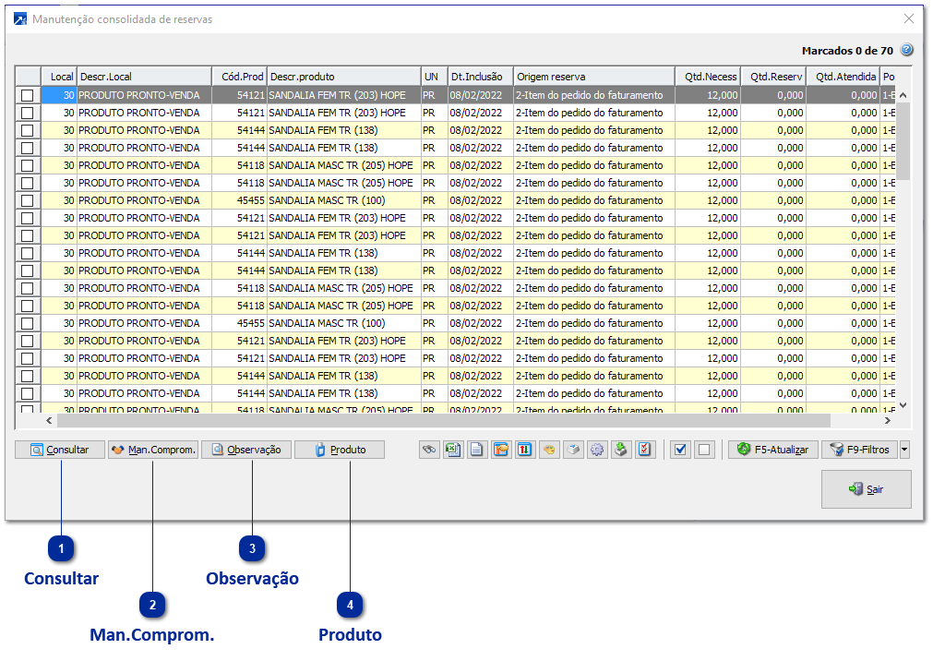Click the Sair button to exit

tap(866, 489)
